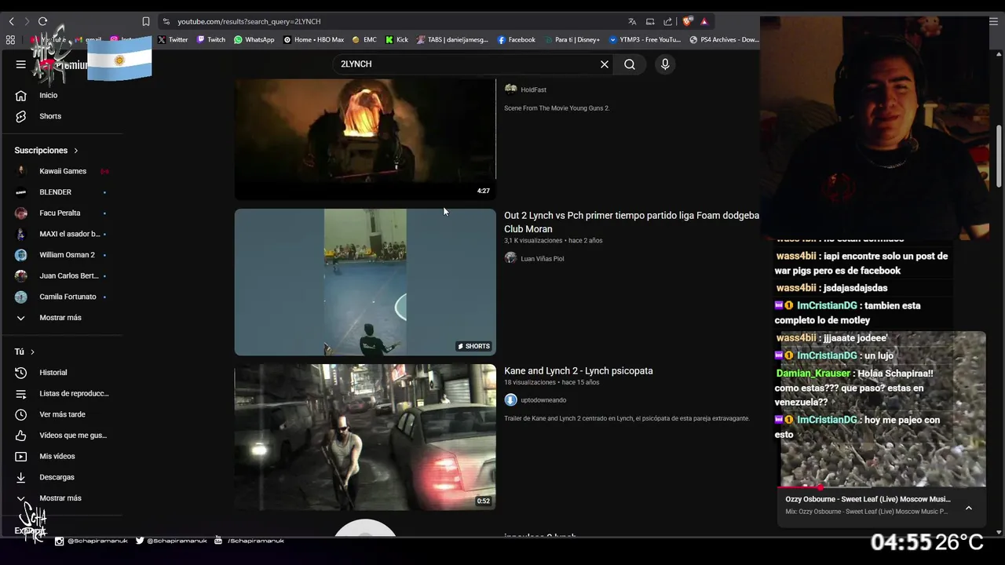
Task: Click the share icon in the address bar
Action: tap(667, 21)
